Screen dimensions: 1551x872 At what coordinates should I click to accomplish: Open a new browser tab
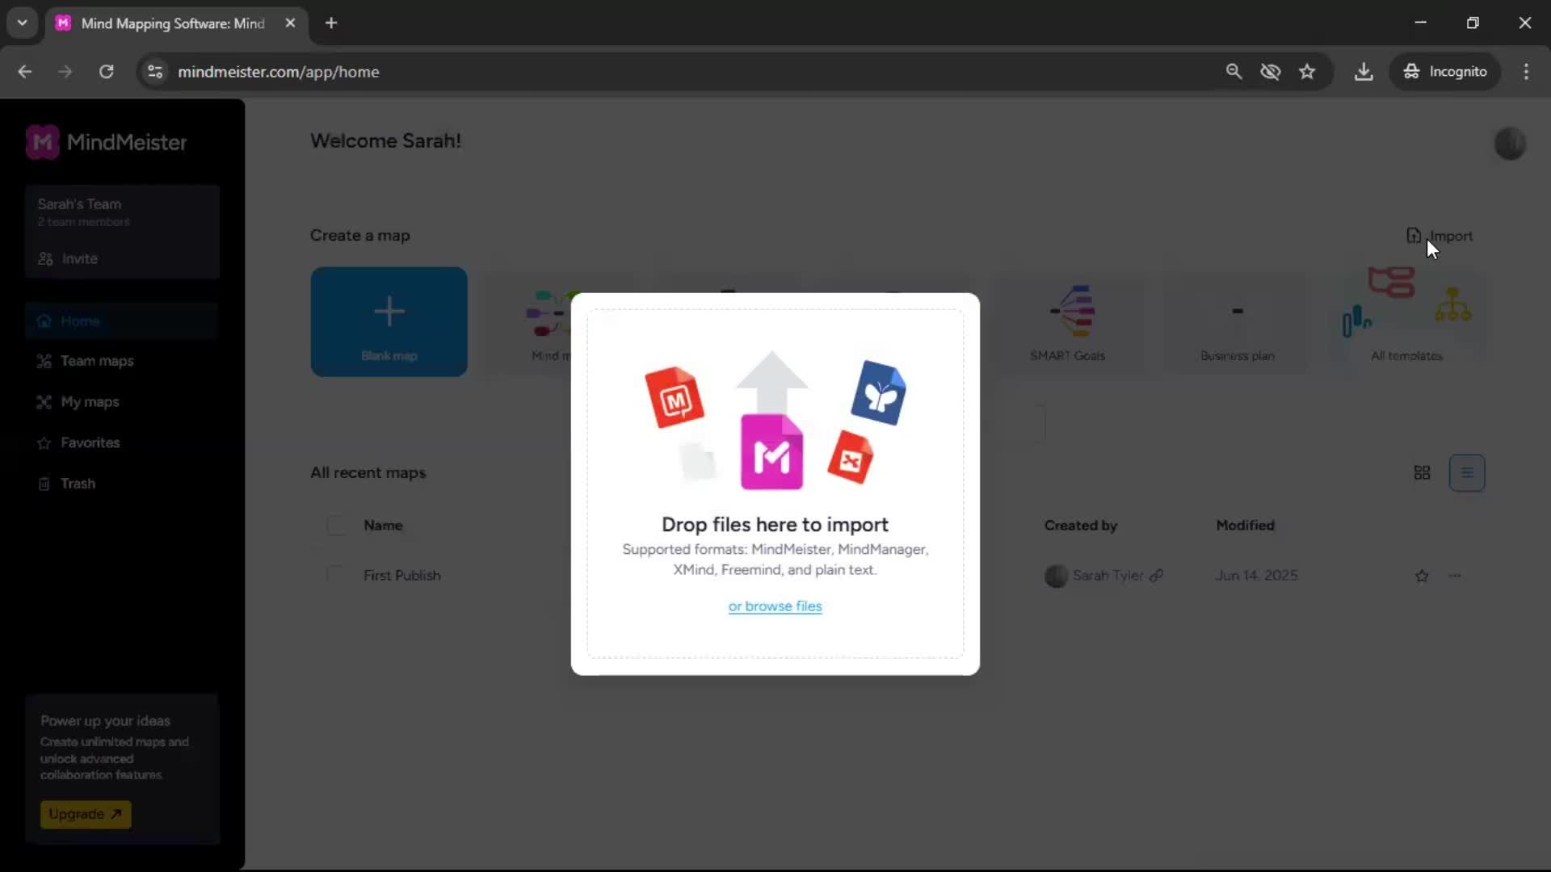pyautogui.click(x=331, y=23)
